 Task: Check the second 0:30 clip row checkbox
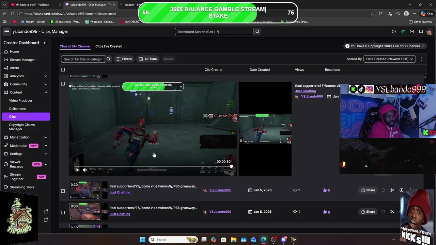[63, 213]
